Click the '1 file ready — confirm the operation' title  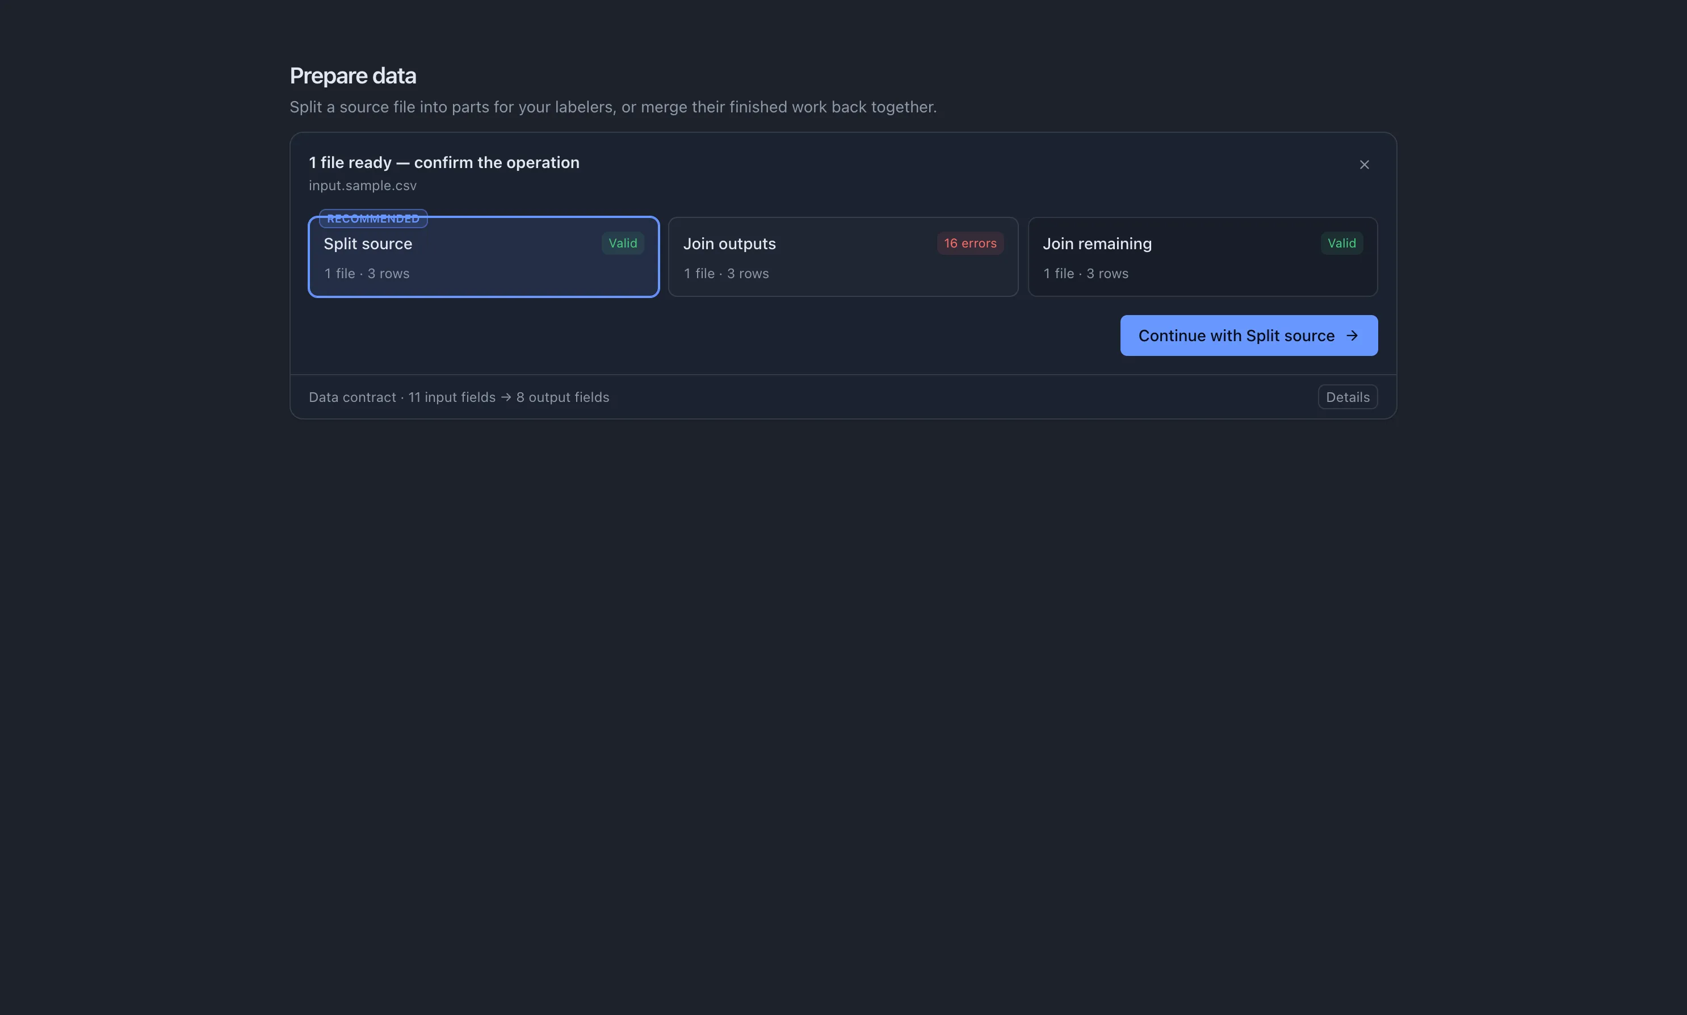click(x=444, y=162)
